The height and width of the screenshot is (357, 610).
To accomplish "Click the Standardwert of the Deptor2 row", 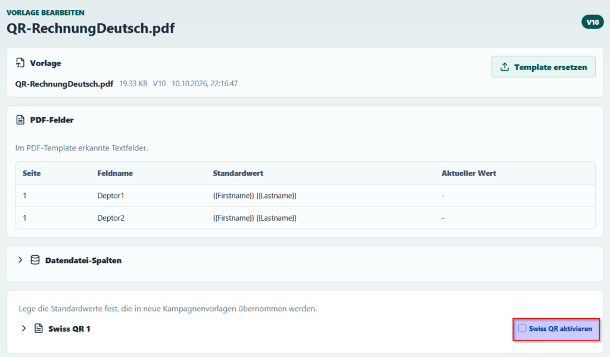I will click(255, 218).
